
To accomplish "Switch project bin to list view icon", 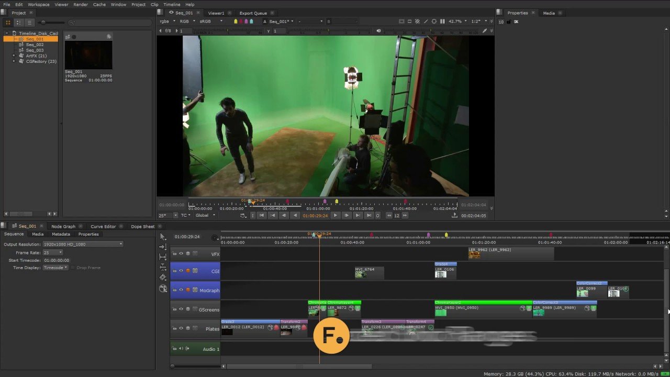I will 29,23.
